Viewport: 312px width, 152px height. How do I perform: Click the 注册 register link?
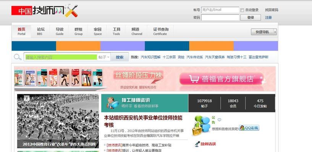268,17
